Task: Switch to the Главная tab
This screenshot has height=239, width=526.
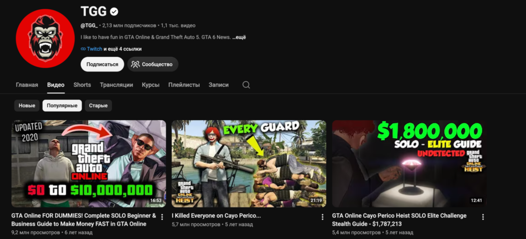Action: (27, 85)
